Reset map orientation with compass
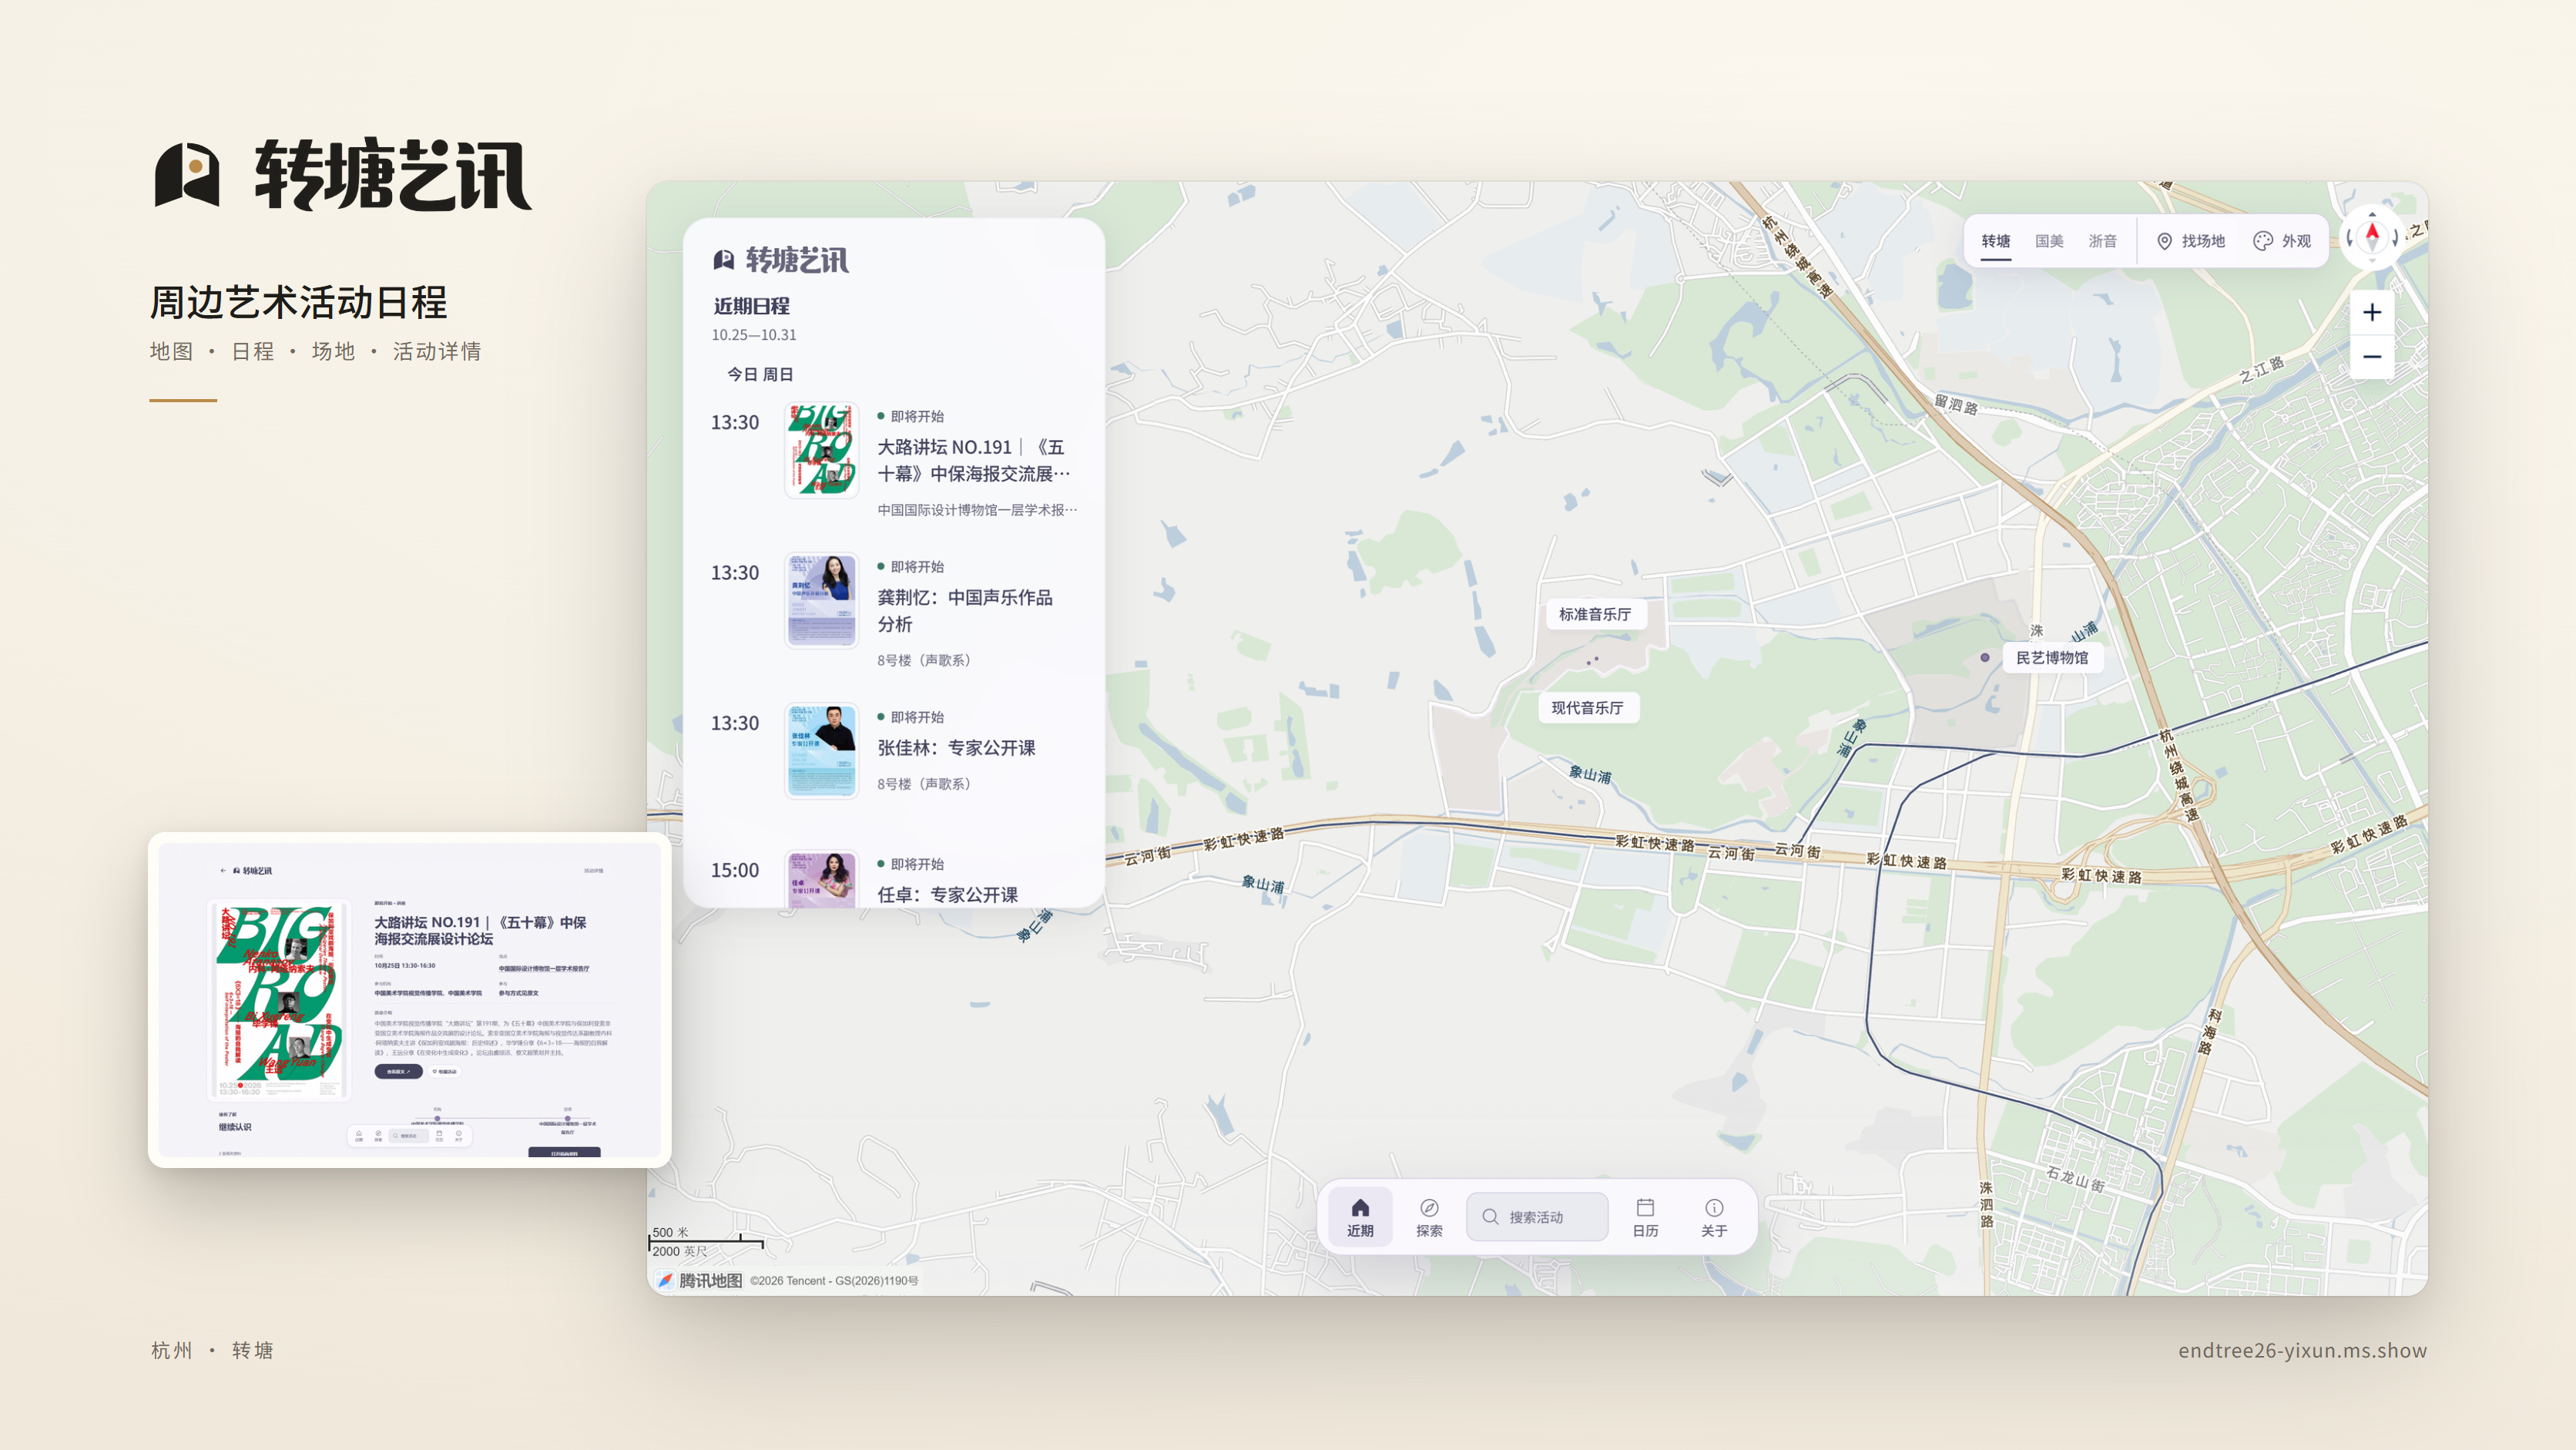 2372,238
